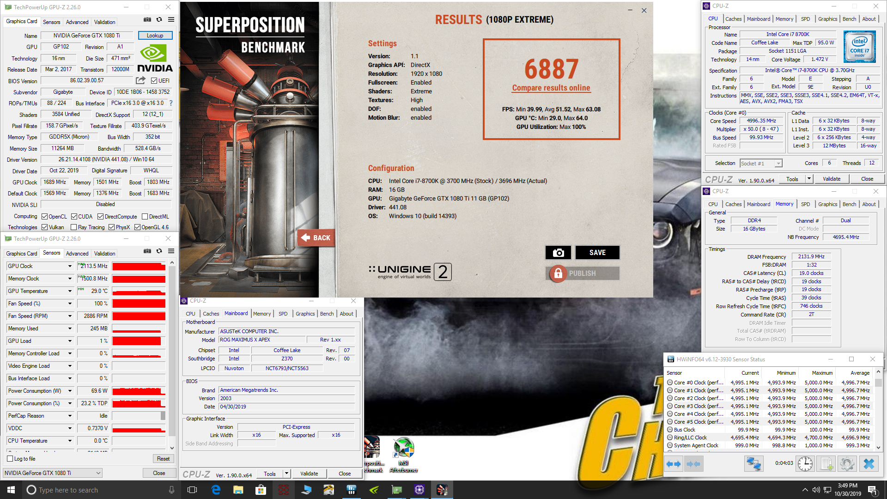
Task: Open the Tools dropdown arrow in Mainboard CPU-Z window
Action: pyautogui.click(x=286, y=474)
